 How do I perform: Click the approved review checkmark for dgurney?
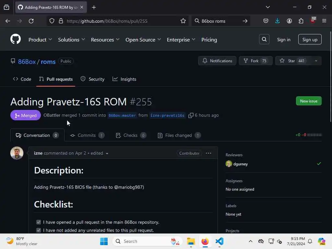point(319,163)
